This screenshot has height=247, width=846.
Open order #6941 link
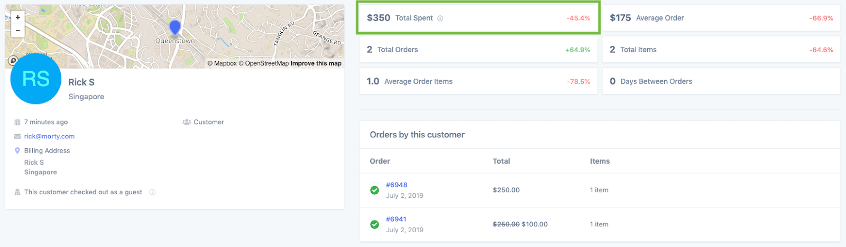pyautogui.click(x=396, y=219)
